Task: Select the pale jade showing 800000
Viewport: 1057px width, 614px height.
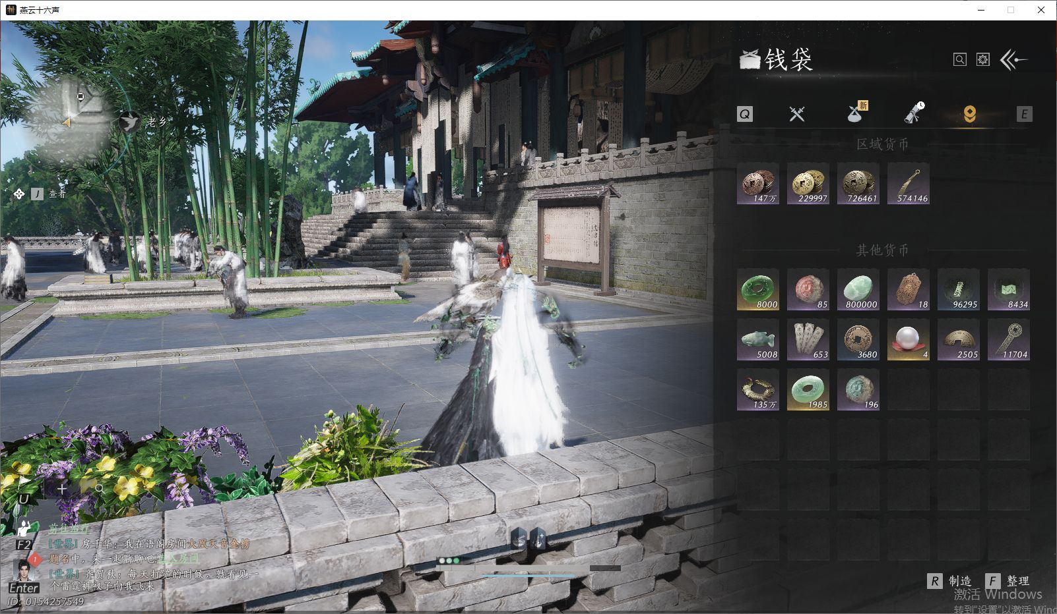Action: (858, 289)
